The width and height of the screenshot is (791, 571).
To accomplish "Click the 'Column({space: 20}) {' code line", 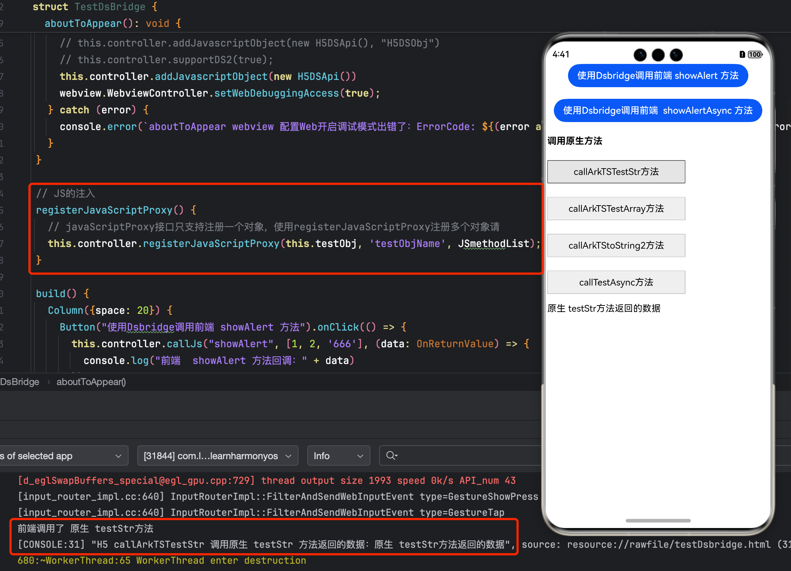I will (x=110, y=311).
